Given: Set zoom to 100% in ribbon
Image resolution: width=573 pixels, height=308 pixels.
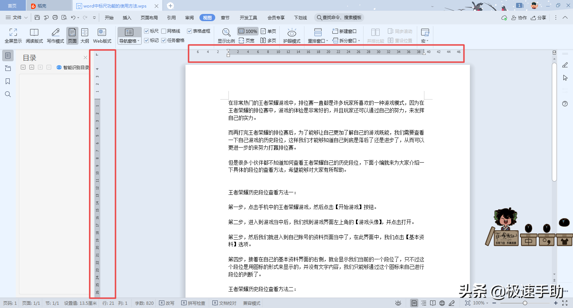Looking at the screenshot, I should pos(248,31).
